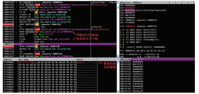Click the red 'hello' ASCII text in dump
Image resolution: width=199 pixels, height=94 pixels.
(x=80, y=63)
